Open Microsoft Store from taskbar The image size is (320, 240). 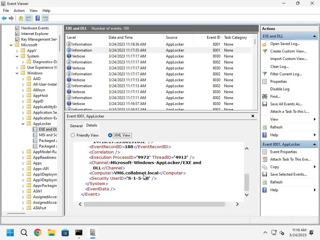pos(65,232)
